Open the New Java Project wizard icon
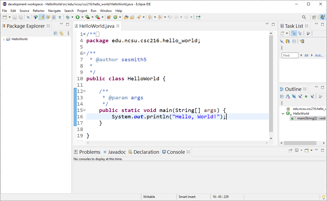 [x=109, y=17]
